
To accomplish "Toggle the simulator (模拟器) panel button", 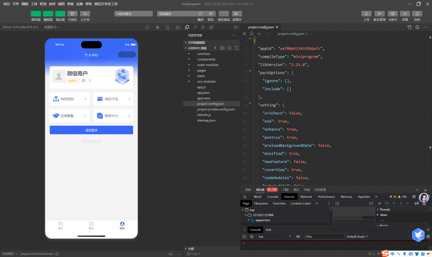I will [x=36, y=14].
